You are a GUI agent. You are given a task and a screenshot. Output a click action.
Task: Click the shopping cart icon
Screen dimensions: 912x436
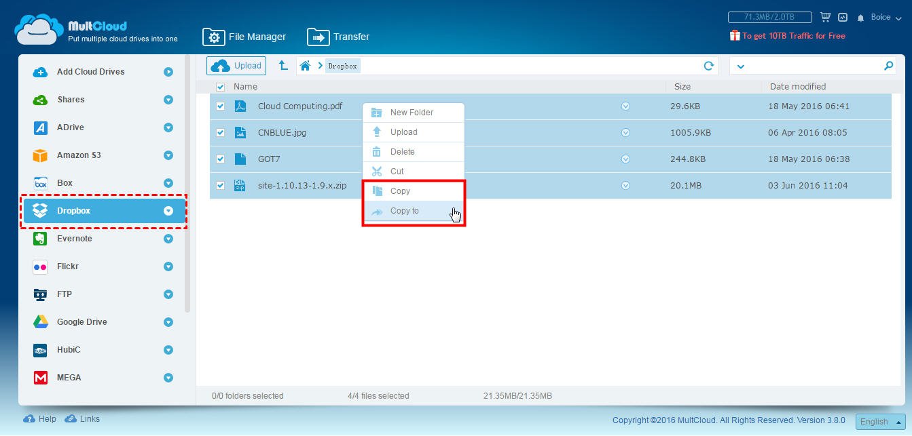826,17
